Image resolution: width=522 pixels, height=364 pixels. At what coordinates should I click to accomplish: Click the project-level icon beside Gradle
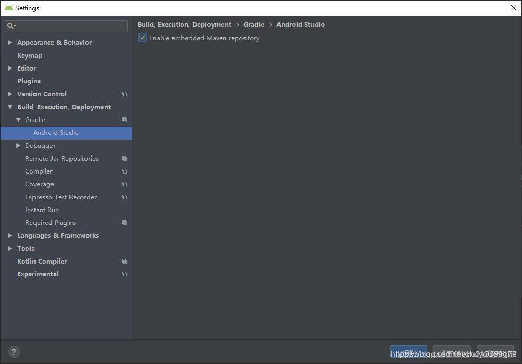point(124,120)
